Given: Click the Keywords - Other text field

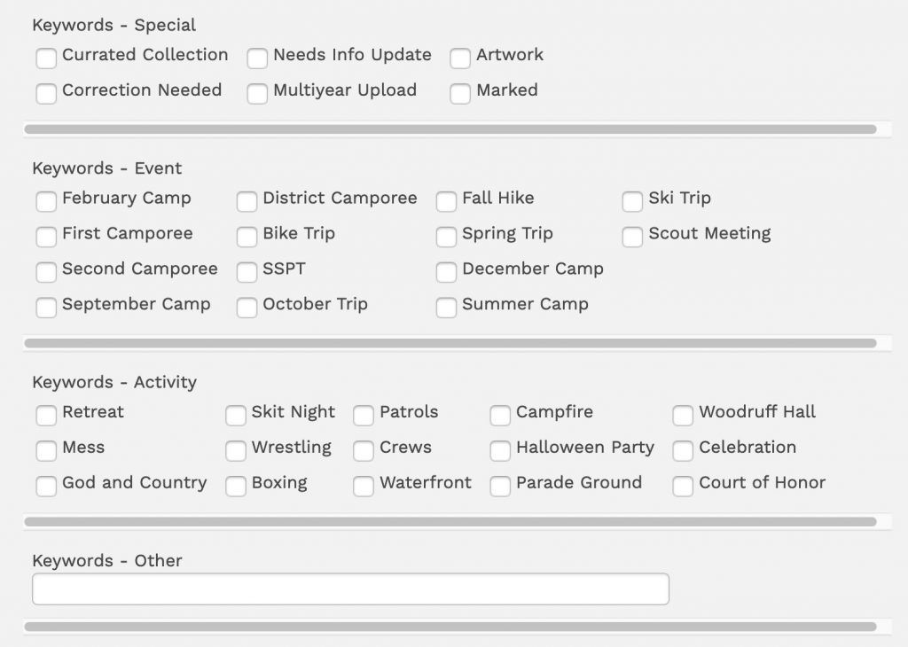Looking at the screenshot, I should 350,589.
